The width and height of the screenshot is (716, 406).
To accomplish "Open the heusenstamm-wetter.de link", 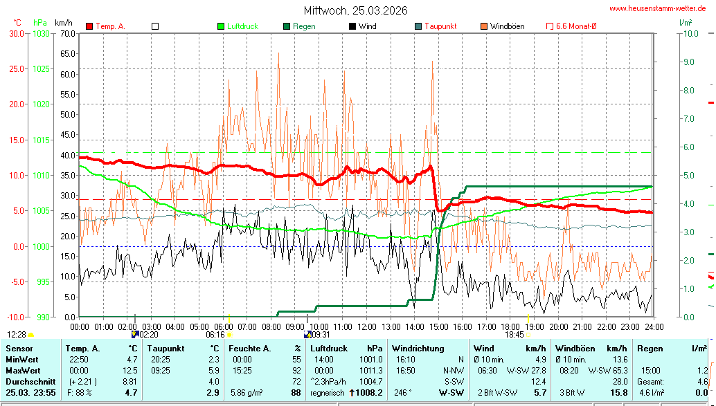I will [657, 8].
